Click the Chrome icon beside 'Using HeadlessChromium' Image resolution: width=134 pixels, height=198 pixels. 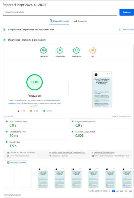point(93,156)
